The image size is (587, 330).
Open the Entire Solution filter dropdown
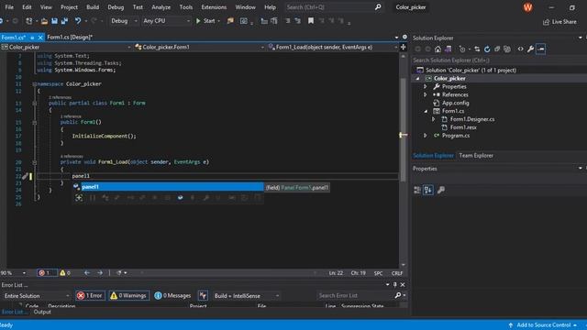[x=37, y=295]
